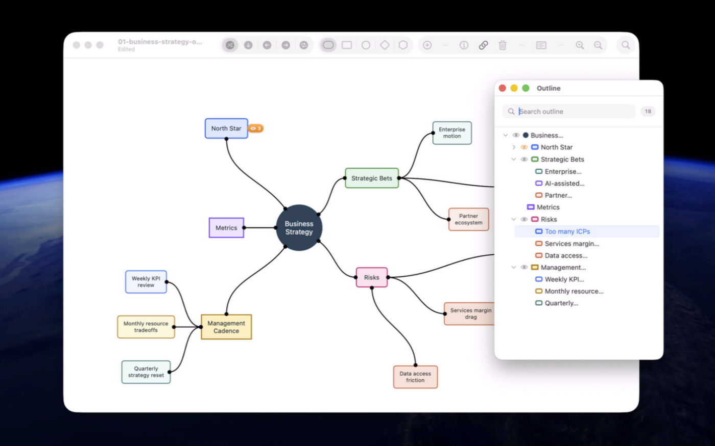Click the left-arrow layout direction icon
This screenshot has width=715, height=446.
tap(267, 45)
